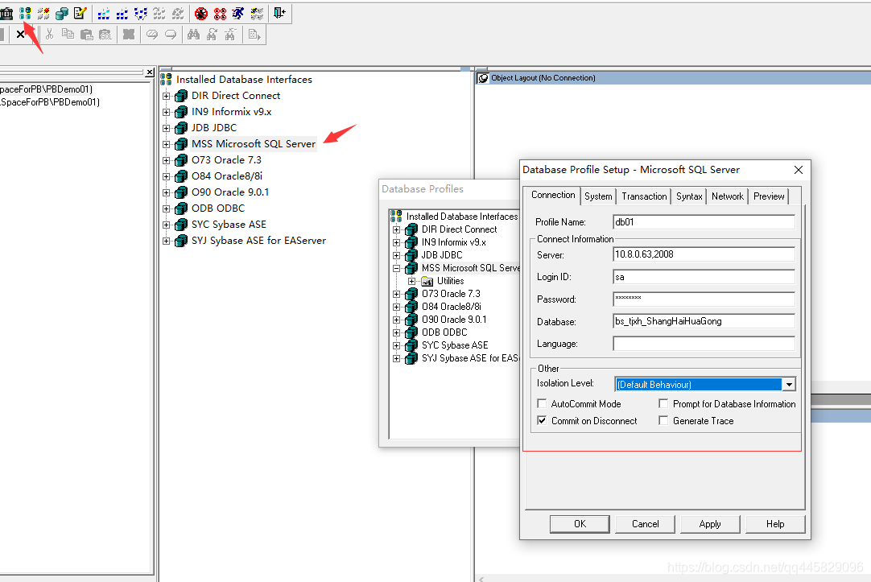This screenshot has height=582, width=871.
Task: Open the Library painter toolbar icon
Action: pos(6,14)
